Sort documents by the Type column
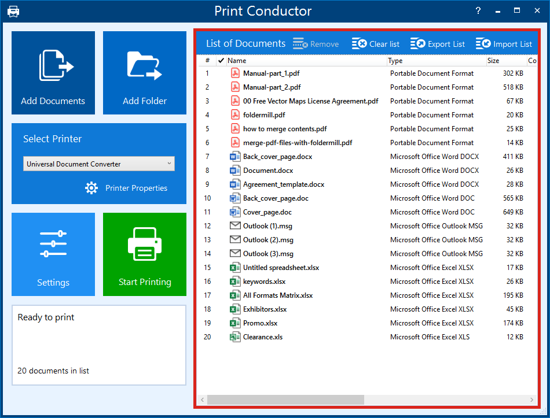Screen dimensions: 550x418 pos(435,61)
